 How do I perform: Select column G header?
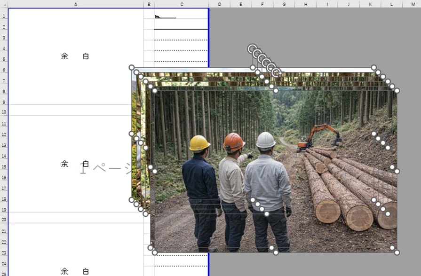(284, 4)
